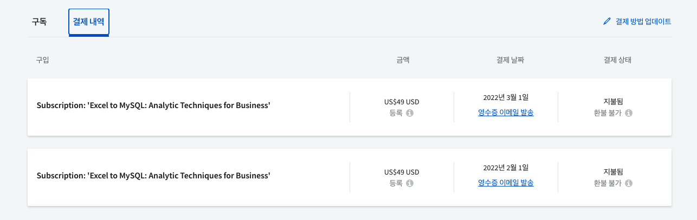Click the 환불 불가 info icon in the February row
697x220 pixels.
629,183
